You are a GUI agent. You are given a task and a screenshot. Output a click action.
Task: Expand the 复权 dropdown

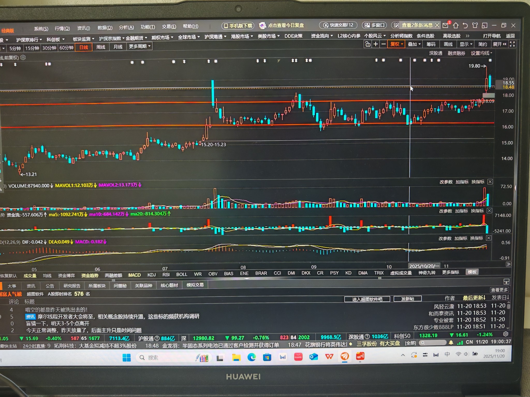pos(396,44)
